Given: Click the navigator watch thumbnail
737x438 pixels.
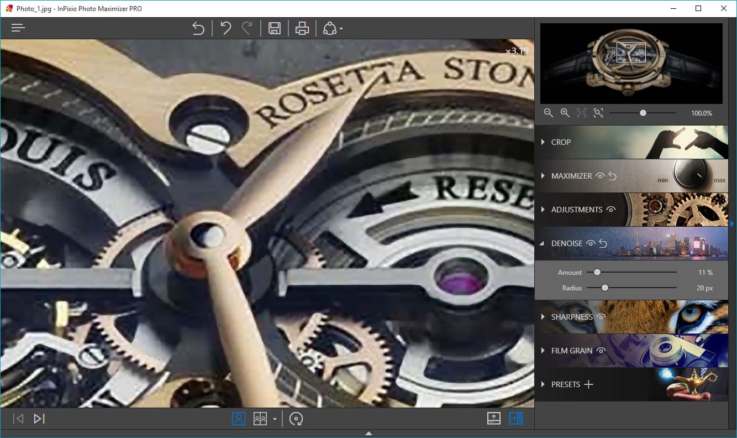Looking at the screenshot, I should 631,64.
